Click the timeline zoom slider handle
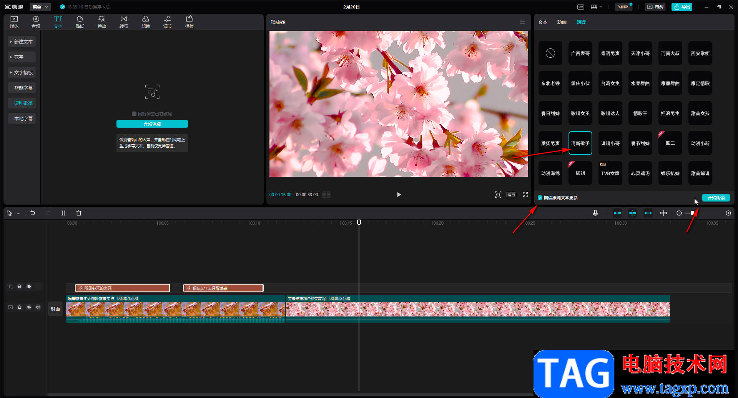This screenshot has width=738, height=398. [x=692, y=213]
